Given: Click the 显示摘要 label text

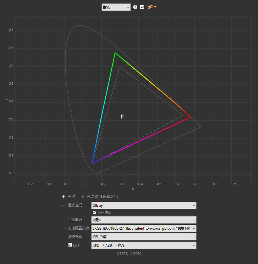Looking at the screenshot, I should (104, 212).
